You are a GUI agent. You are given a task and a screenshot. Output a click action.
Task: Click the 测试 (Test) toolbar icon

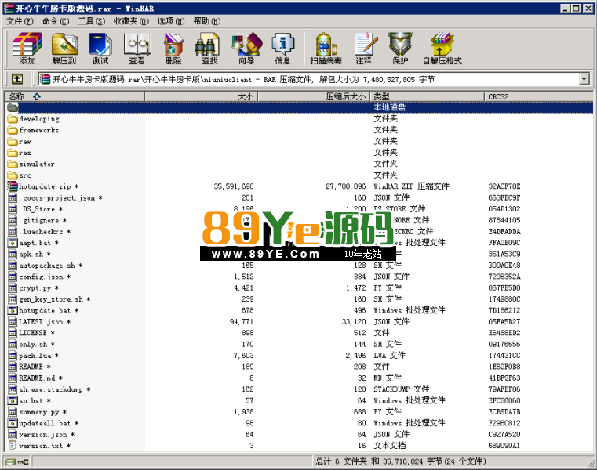tap(100, 49)
